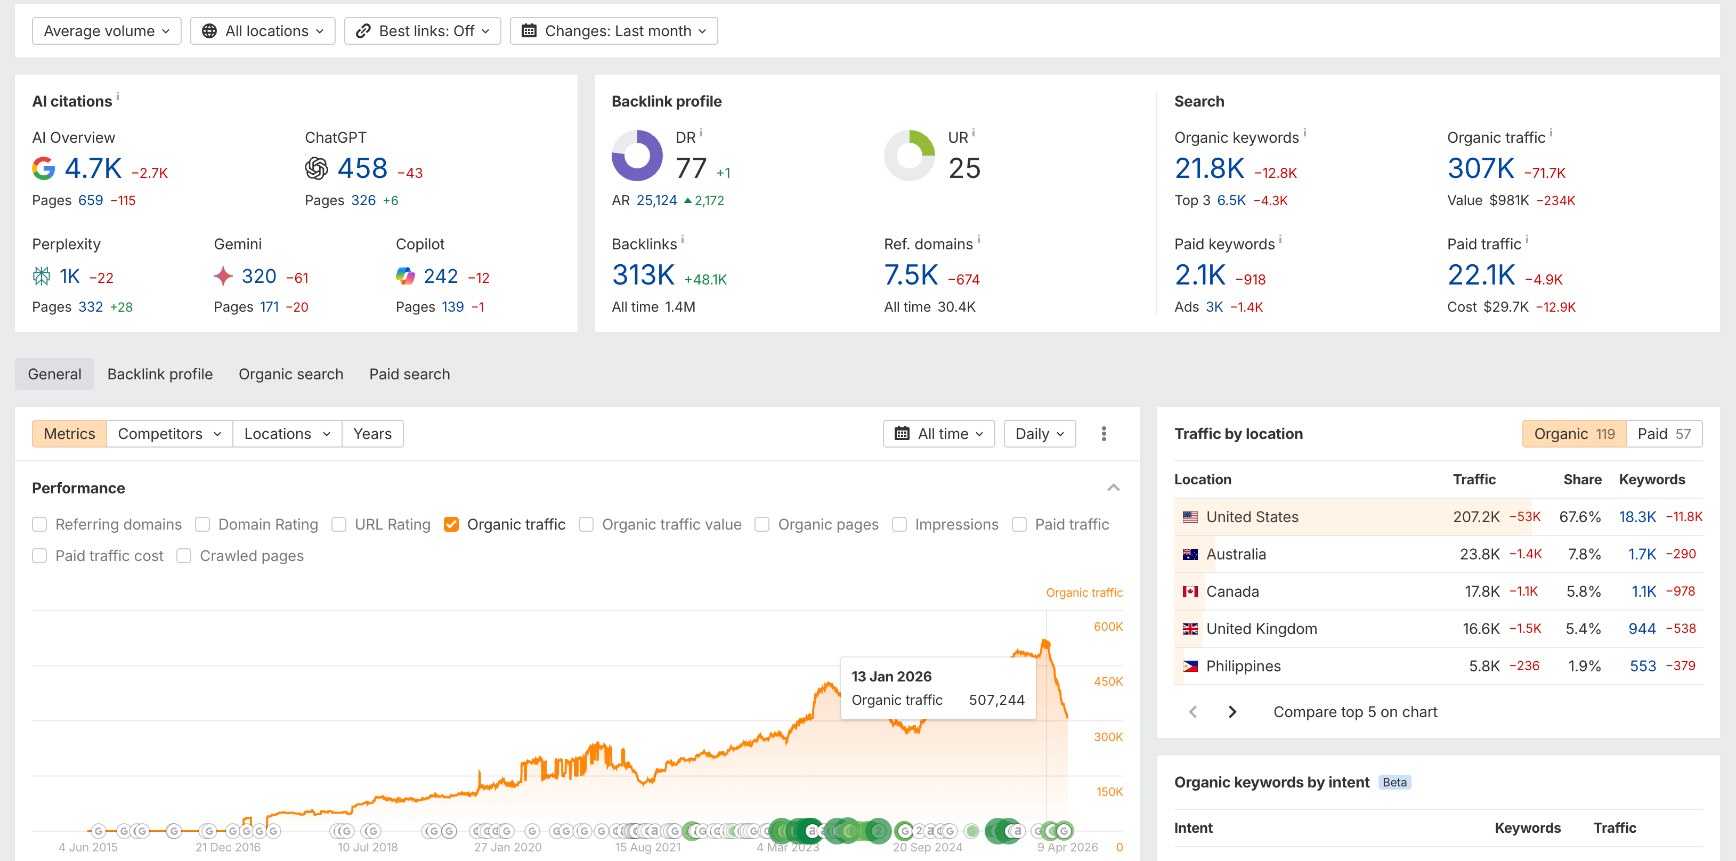Click the Gemini sparkle icon
The height and width of the screenshot is (861, 1736).
[x=223, y=276]
